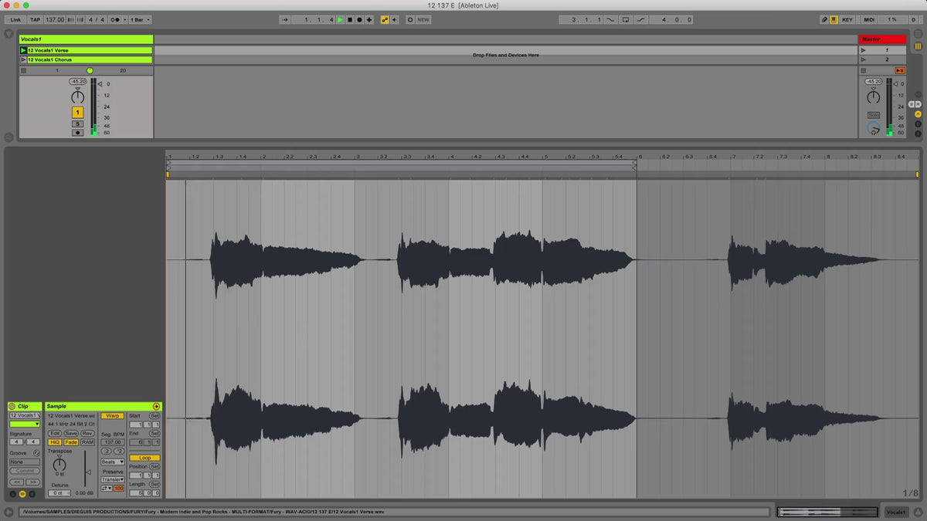Open the clip color chooser dropdown
The width and height of the screenshot is (927, 521).
24,424
